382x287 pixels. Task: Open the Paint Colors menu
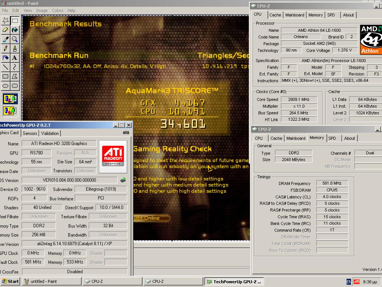57,10
